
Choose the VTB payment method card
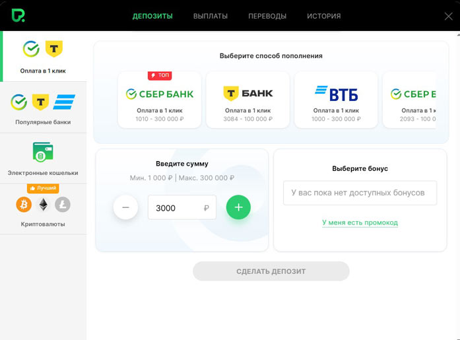tap(336, 100)
